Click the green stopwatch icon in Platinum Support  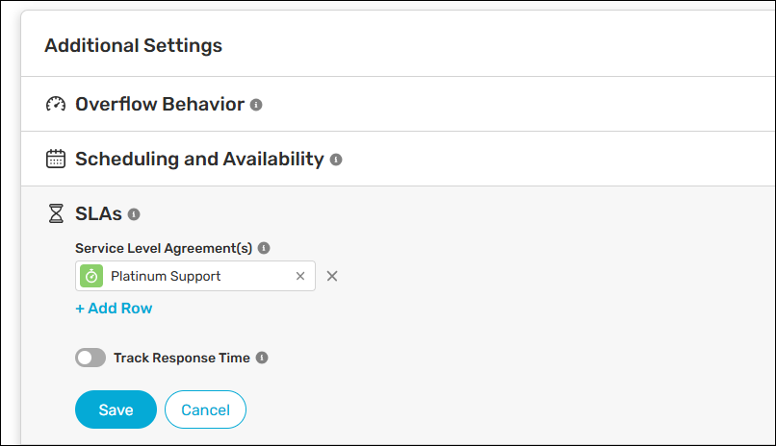pyautogui.click(x=92, y=276)
